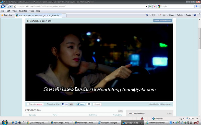This screenshot has height=125, width=201.
Task: Click the taskbar clock
Action: 196,123
